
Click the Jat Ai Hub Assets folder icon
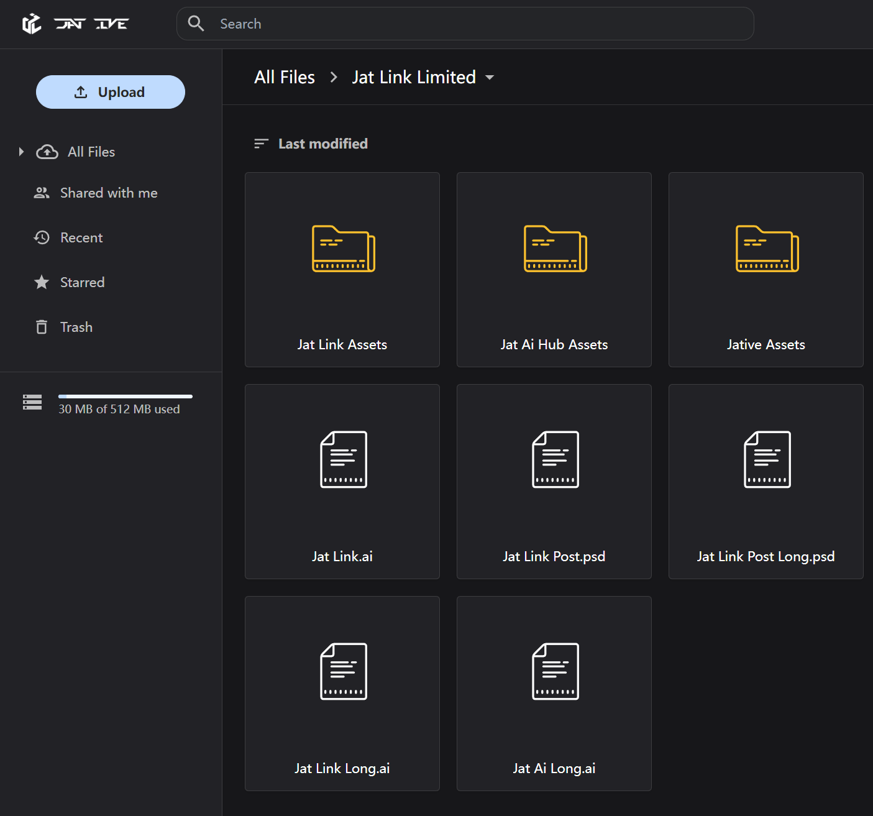pyautogui.click(x=555, y=249)
